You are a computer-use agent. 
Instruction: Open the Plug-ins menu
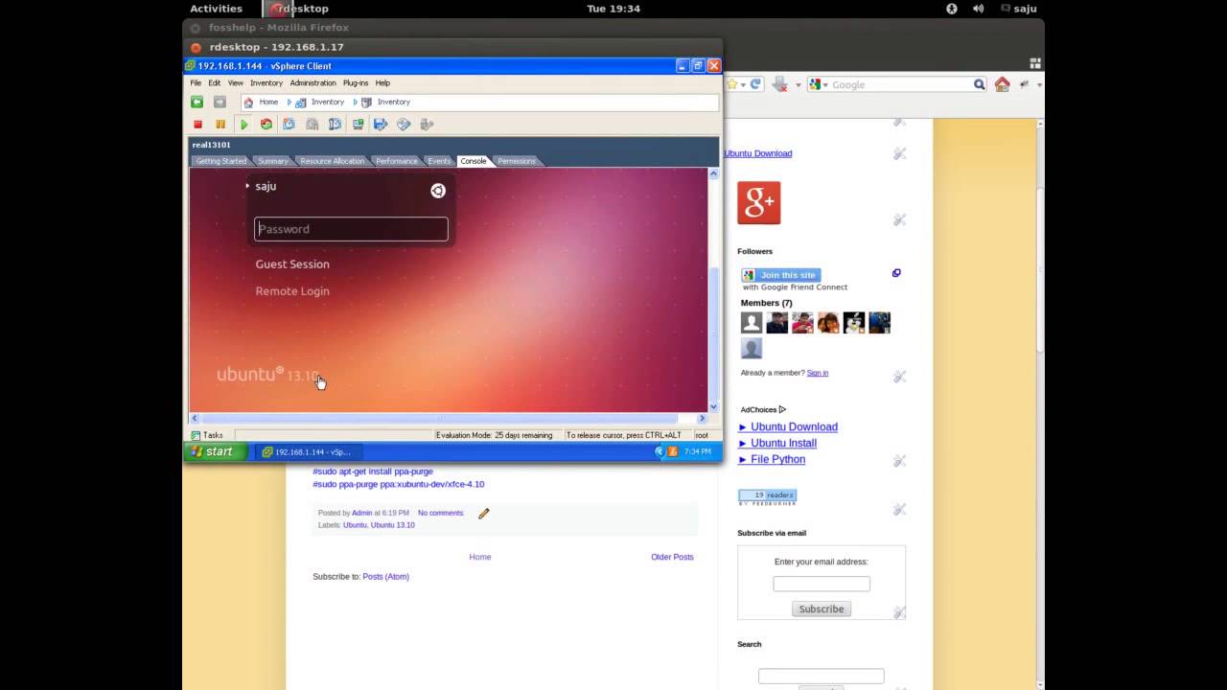pos(356,83)
